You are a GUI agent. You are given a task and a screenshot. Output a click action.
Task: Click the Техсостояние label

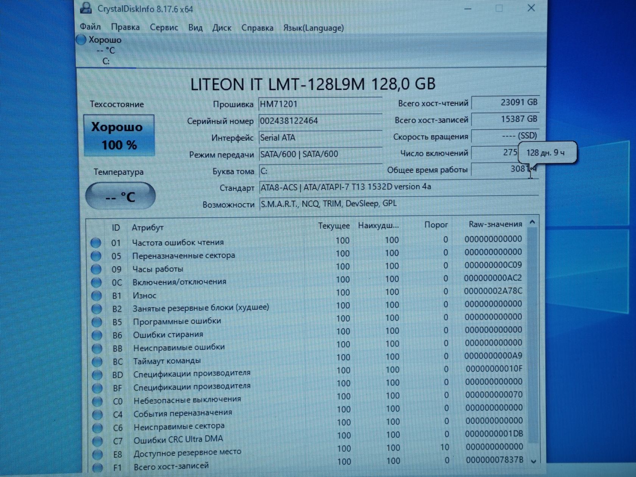click(x=117, y=104)
